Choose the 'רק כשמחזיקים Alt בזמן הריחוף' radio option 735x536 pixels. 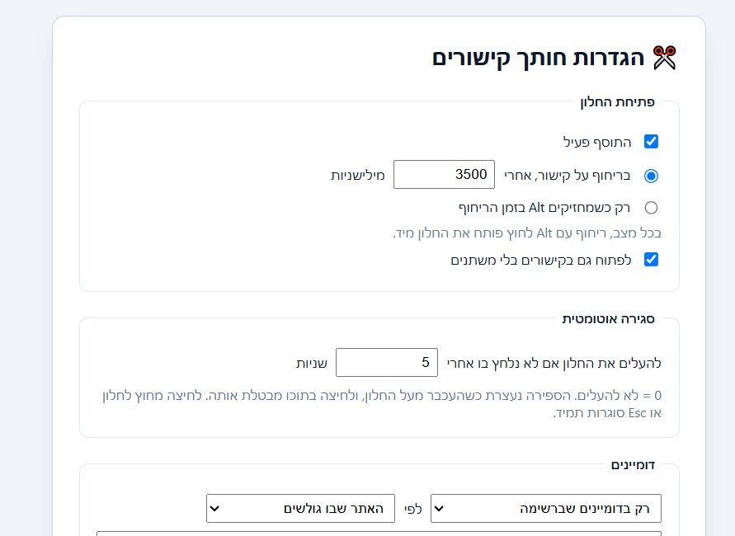(x=651, y=208)
